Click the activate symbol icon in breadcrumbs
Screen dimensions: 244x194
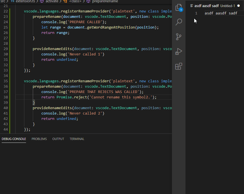pyautogui.click(x=42, y=1)
